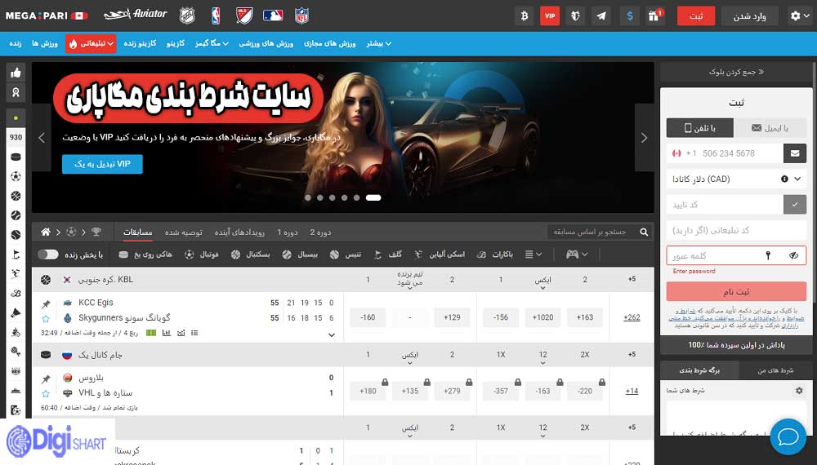Open the Aviator game logo
This screenshot has width=817, height=465.
pyautogui.click(x=136, y=15)
